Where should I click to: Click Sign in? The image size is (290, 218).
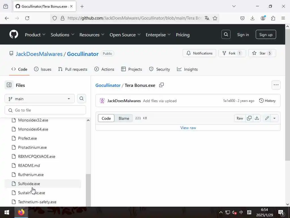pyautogui.click(x=243, y=35)
